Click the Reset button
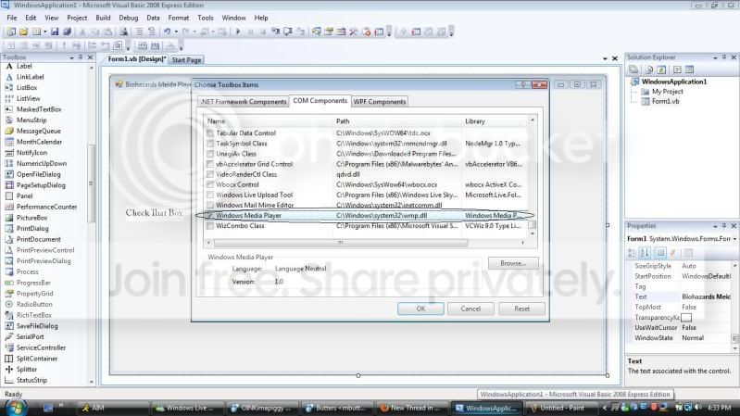This screenshot has width=740, height=416. pyautogui.click(x=521, y=309)
